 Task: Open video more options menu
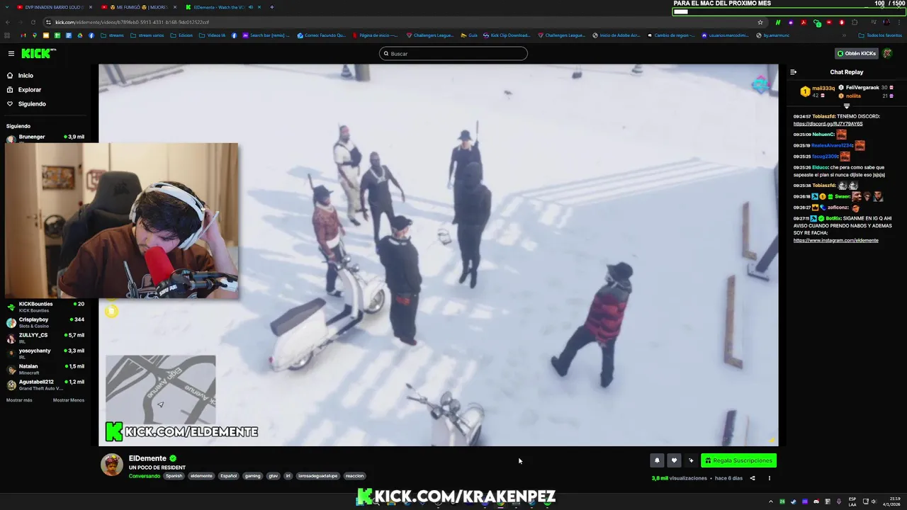(x=770, y=478)
